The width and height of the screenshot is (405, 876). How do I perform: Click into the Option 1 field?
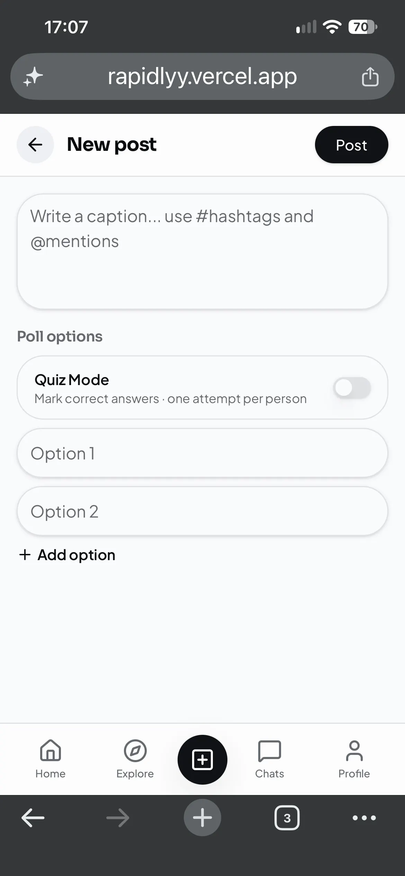[x=202, y=453]
